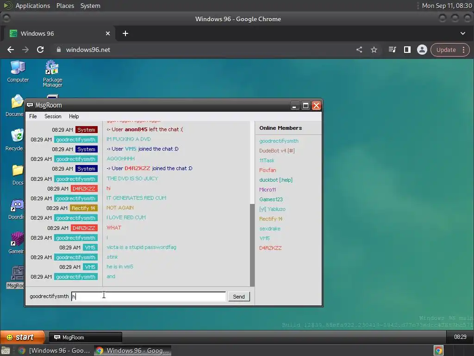
Task: Open Chrome media controls icon
Action: coord(392,50)
